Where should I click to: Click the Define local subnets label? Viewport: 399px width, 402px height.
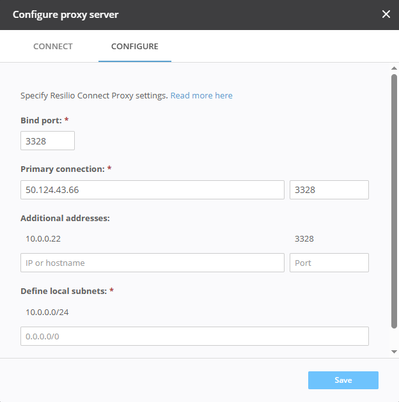coord(64,291)
